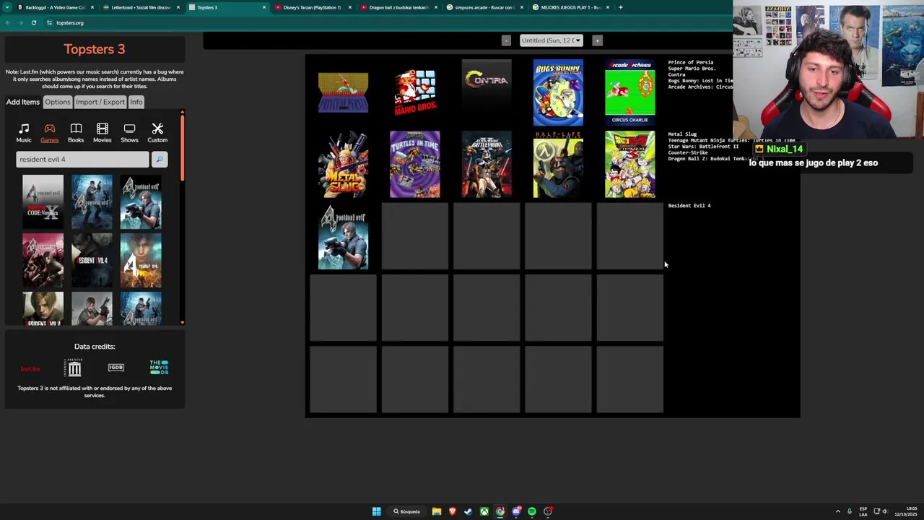Switch to the Dragon Ball Z Budokai tab
This screenshot has width=924, height=520.
[x=398, y=7]
